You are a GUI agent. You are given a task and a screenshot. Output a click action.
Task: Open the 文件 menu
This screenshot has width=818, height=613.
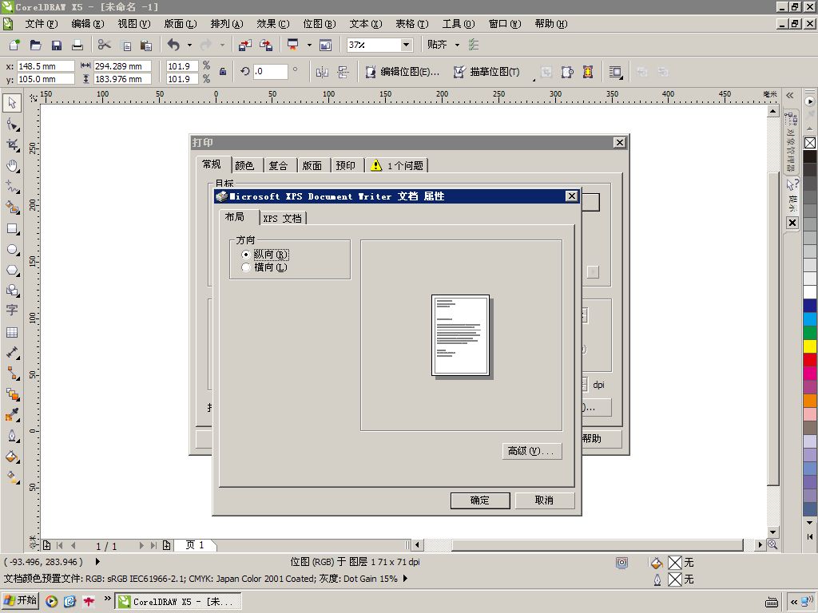tap(42, 24)
